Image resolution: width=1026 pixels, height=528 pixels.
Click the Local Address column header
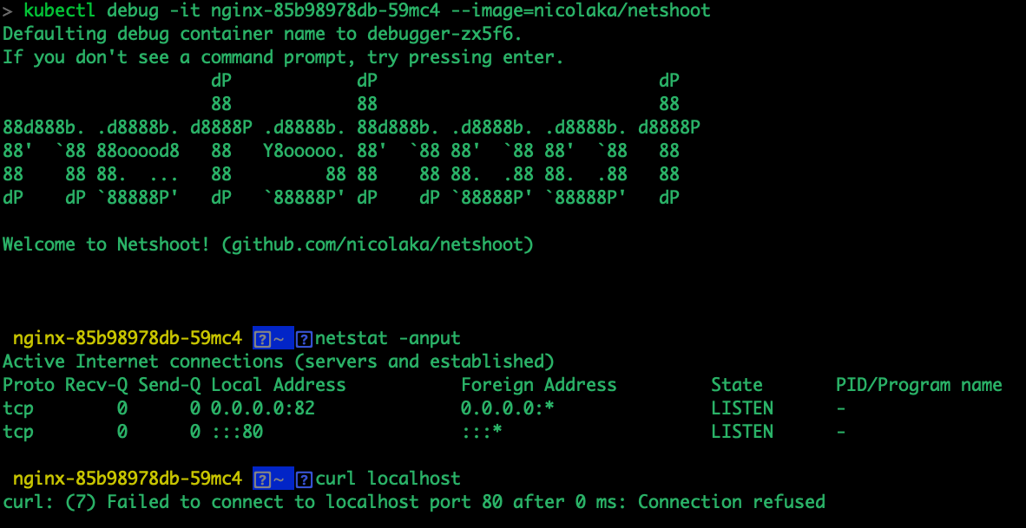point(278,385)
